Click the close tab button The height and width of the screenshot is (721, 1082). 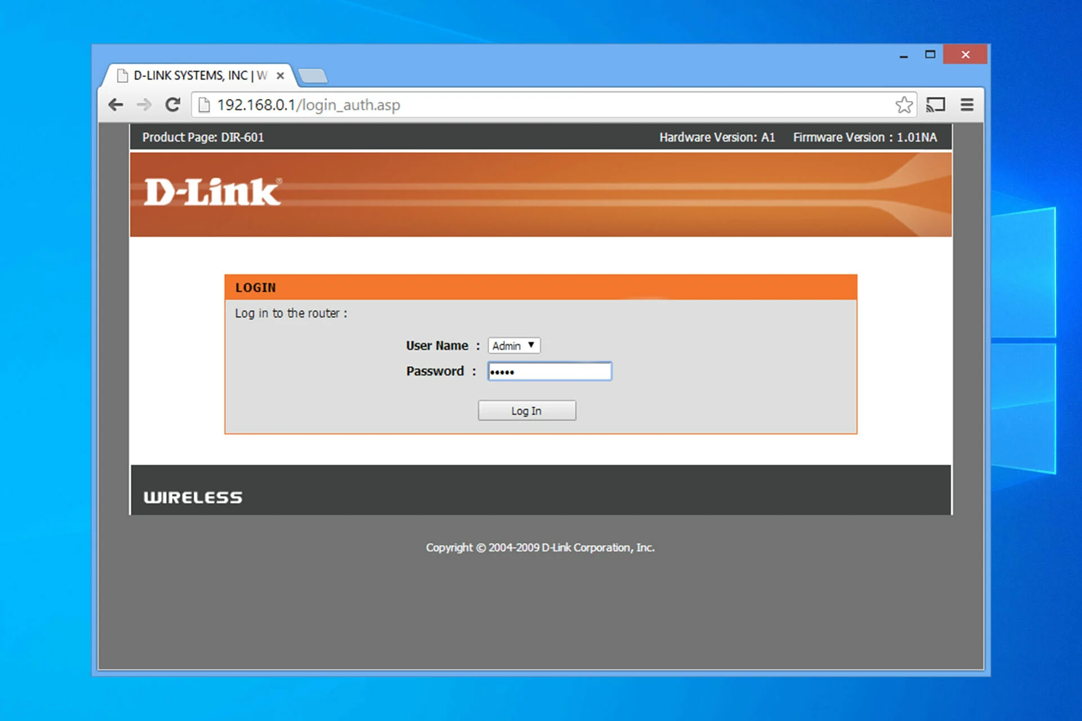tap(280, 75)
